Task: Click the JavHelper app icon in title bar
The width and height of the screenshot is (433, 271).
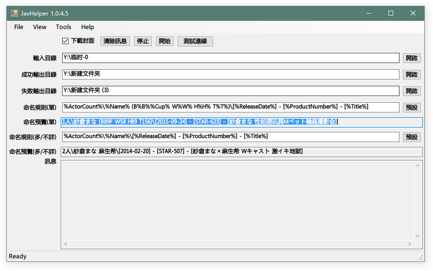Action: (x=15, y=13)
